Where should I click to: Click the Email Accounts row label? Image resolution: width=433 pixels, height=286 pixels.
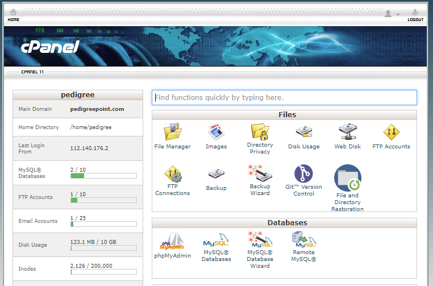pyautogui.click(x=38, y=221)
